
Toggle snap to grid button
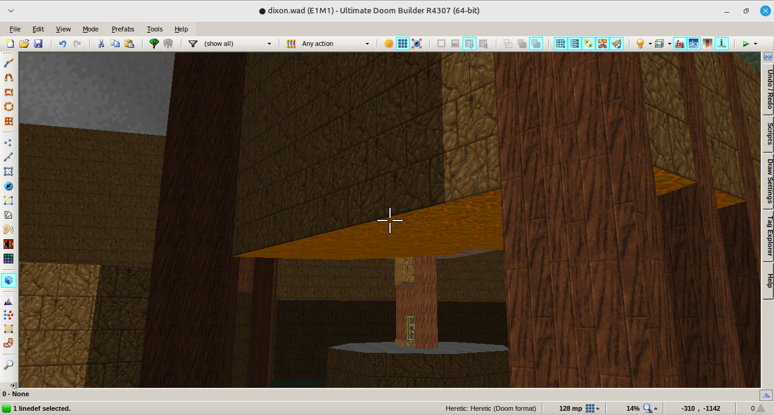[x=561, y=43]
